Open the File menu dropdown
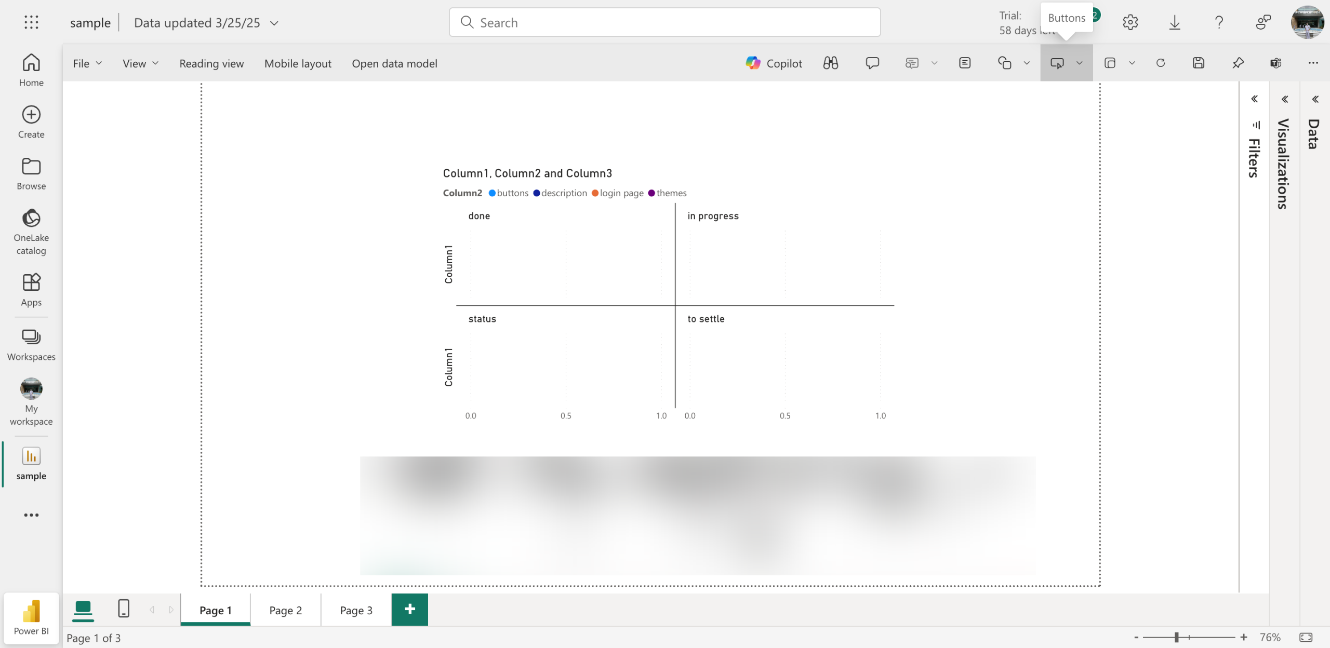1330x648 pixels. 87,63
